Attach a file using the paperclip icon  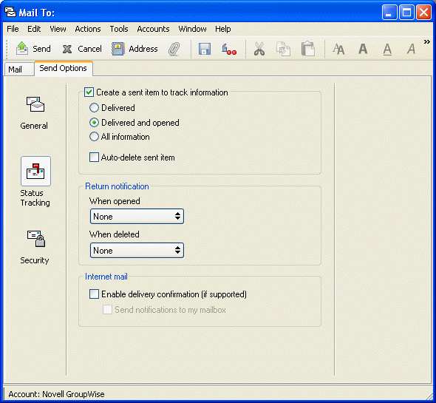click(174, 49)
